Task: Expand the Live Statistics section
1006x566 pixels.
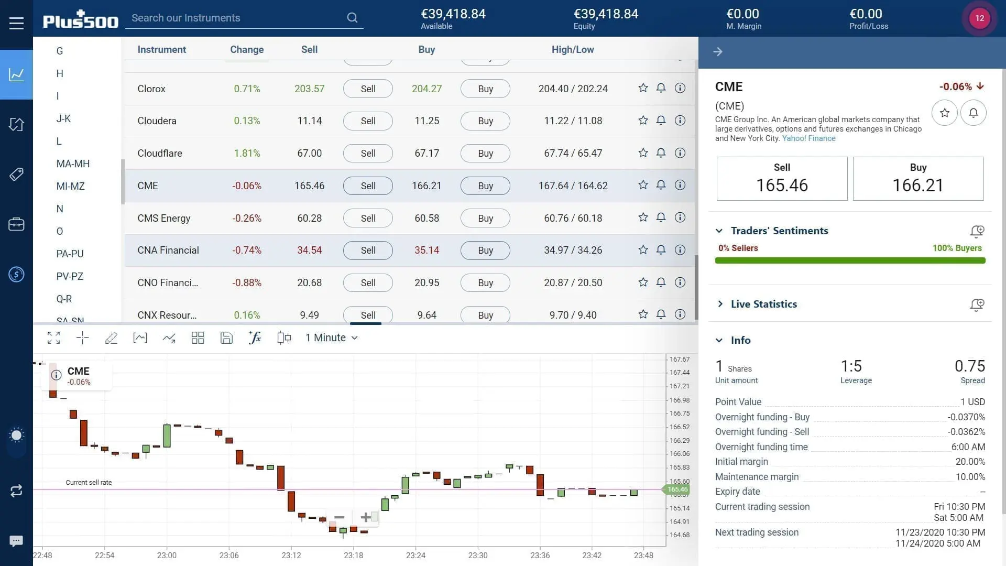Action: click(x=719, y=304)
